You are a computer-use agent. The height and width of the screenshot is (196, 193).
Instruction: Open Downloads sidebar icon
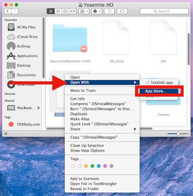(x=11, y=85)
